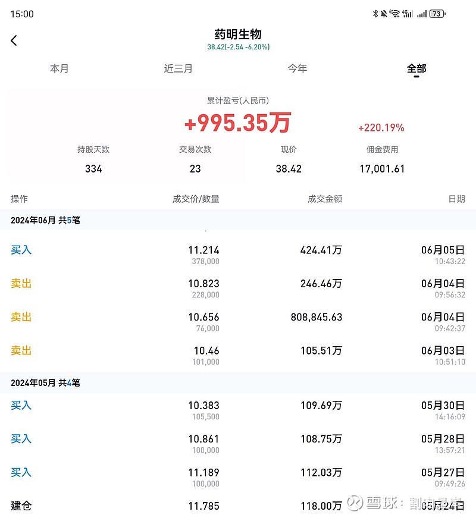Tap the 持股天数 value 334

pos(93,169)
